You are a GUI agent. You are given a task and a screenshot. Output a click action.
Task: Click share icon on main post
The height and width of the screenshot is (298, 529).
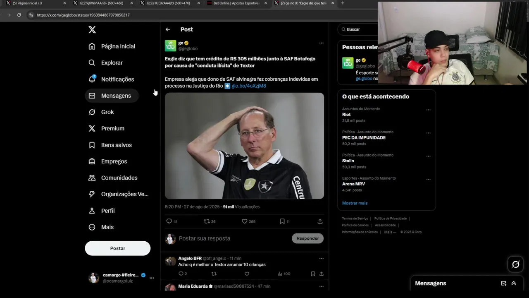[x=320, y=221]
